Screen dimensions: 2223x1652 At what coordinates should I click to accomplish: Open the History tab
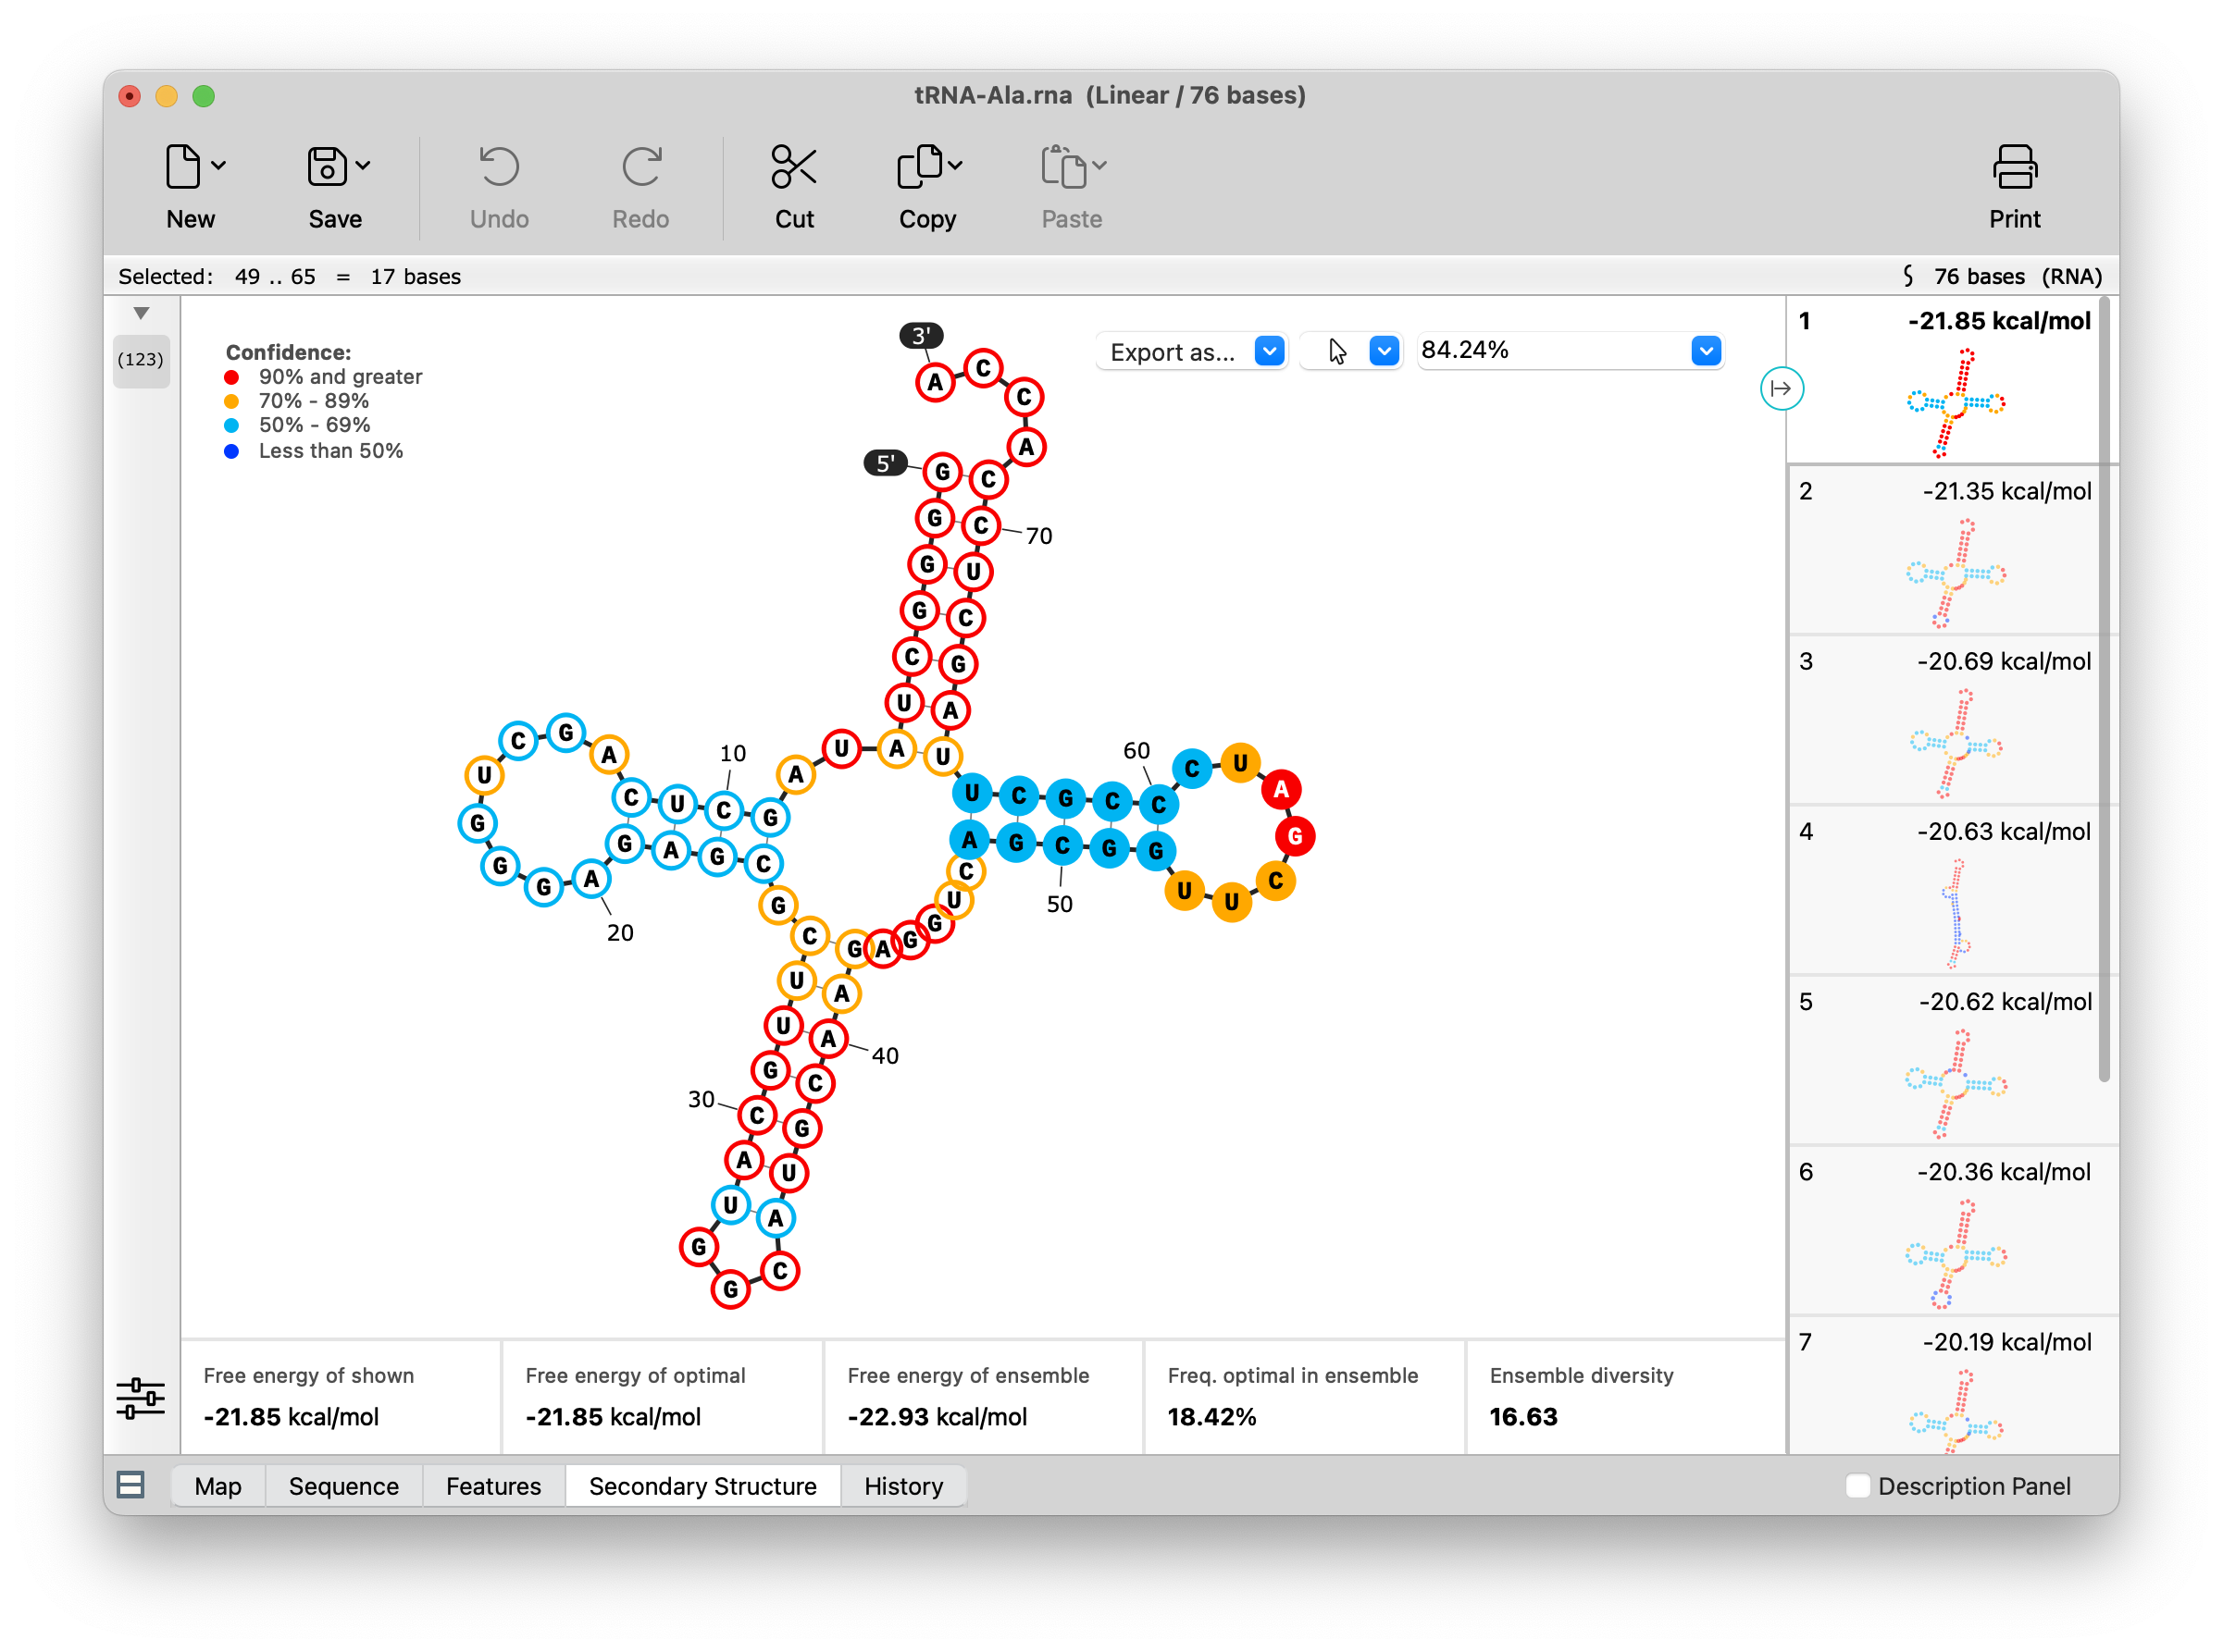902,1486
